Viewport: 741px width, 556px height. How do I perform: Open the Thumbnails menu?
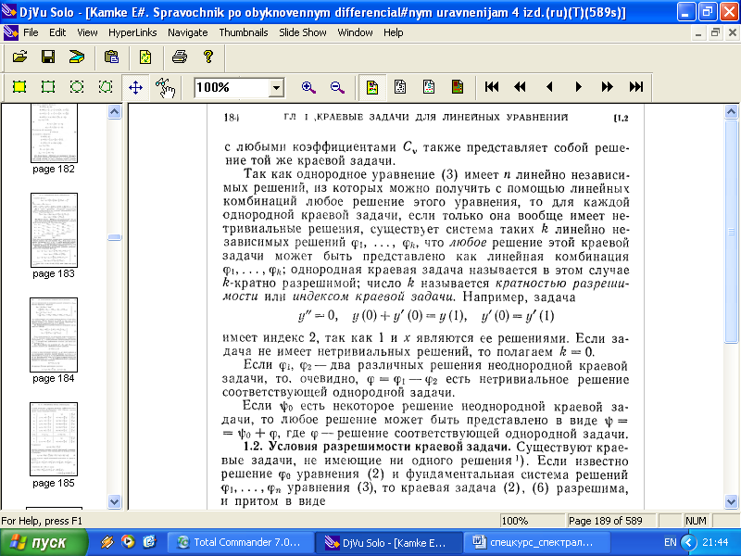tap(244, 32)
